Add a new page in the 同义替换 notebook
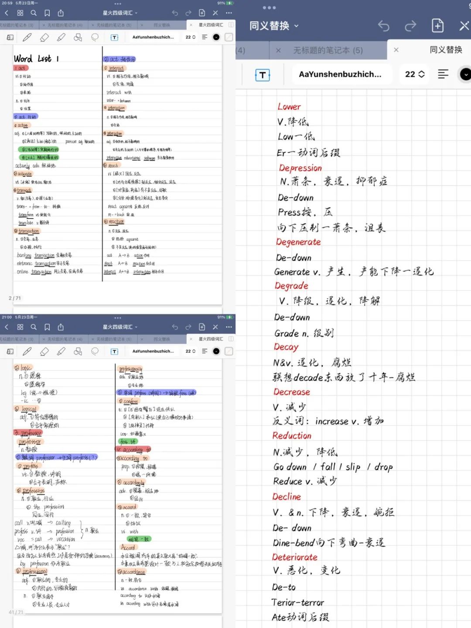The image size is (471, 628). click(x=437, y=26)
